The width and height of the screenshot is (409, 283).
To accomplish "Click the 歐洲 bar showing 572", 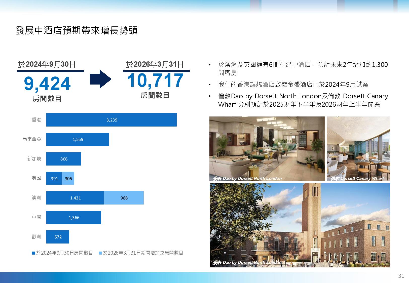I will coord(58,237).
